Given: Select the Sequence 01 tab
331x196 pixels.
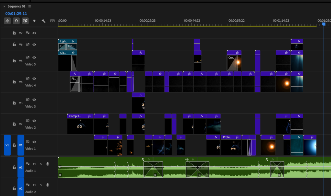Looking at the screenshot, I should 16,6.
